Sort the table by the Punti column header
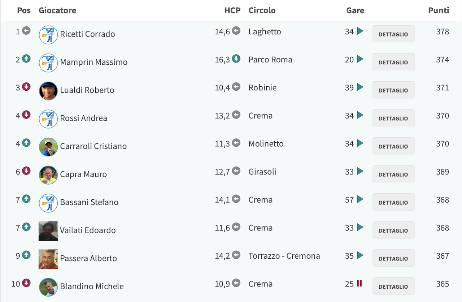Image resolution: width=462 pixels, height=302 pixels. 439,10
